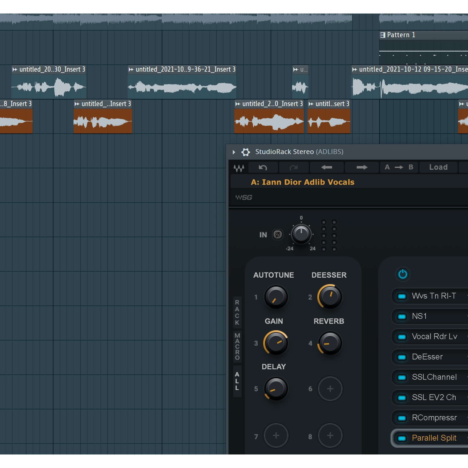Adjust the DEESSER macro knob
Screen dimensions: 468x468
(330, 297)
